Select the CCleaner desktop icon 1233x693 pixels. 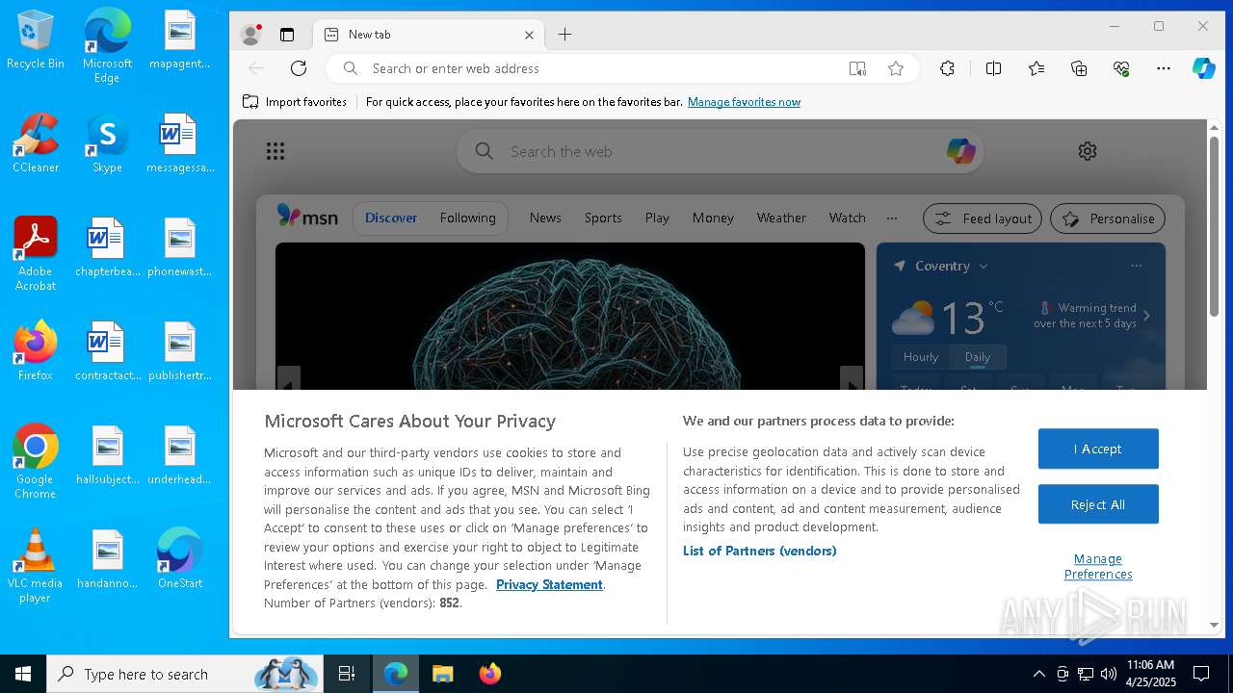click(36, 143)
